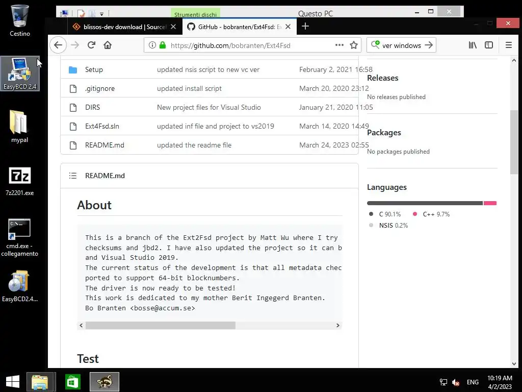Open commit 'updated the readme file'

194,145
